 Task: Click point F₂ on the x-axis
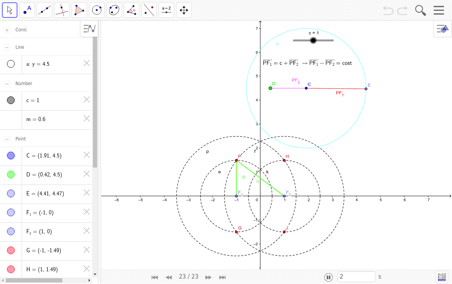pyautogui.click(x=284, y=196)
